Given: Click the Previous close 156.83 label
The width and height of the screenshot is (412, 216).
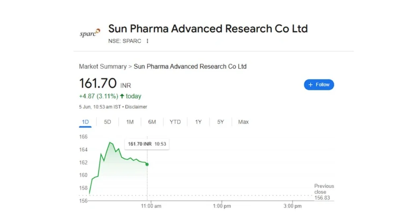Looking at the screenshot, I should tap(324, 192).
